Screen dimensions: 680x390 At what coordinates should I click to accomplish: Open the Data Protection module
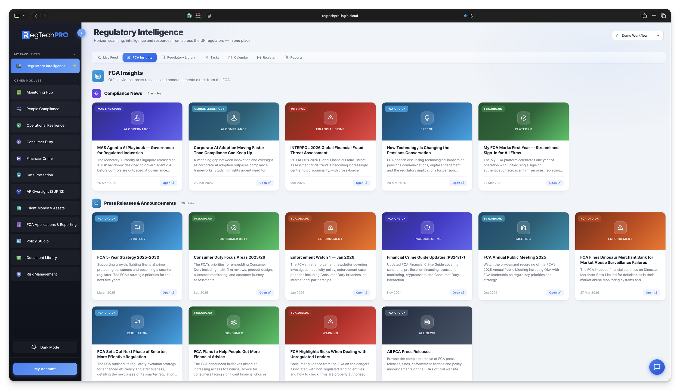coord(45,175)
